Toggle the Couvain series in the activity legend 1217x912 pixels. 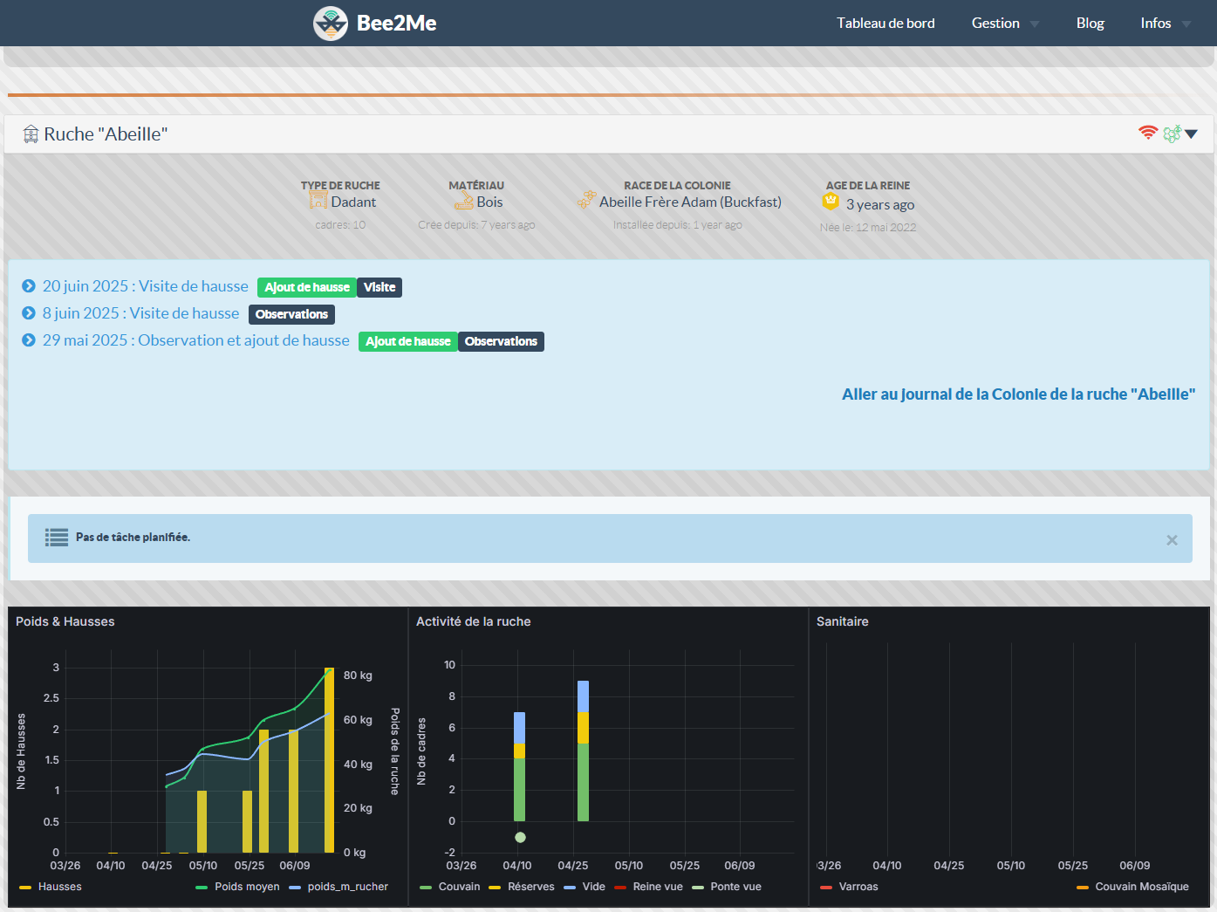(459, 887)
